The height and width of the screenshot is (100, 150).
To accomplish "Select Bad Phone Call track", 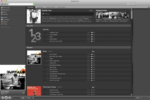I will coord(54,90).
